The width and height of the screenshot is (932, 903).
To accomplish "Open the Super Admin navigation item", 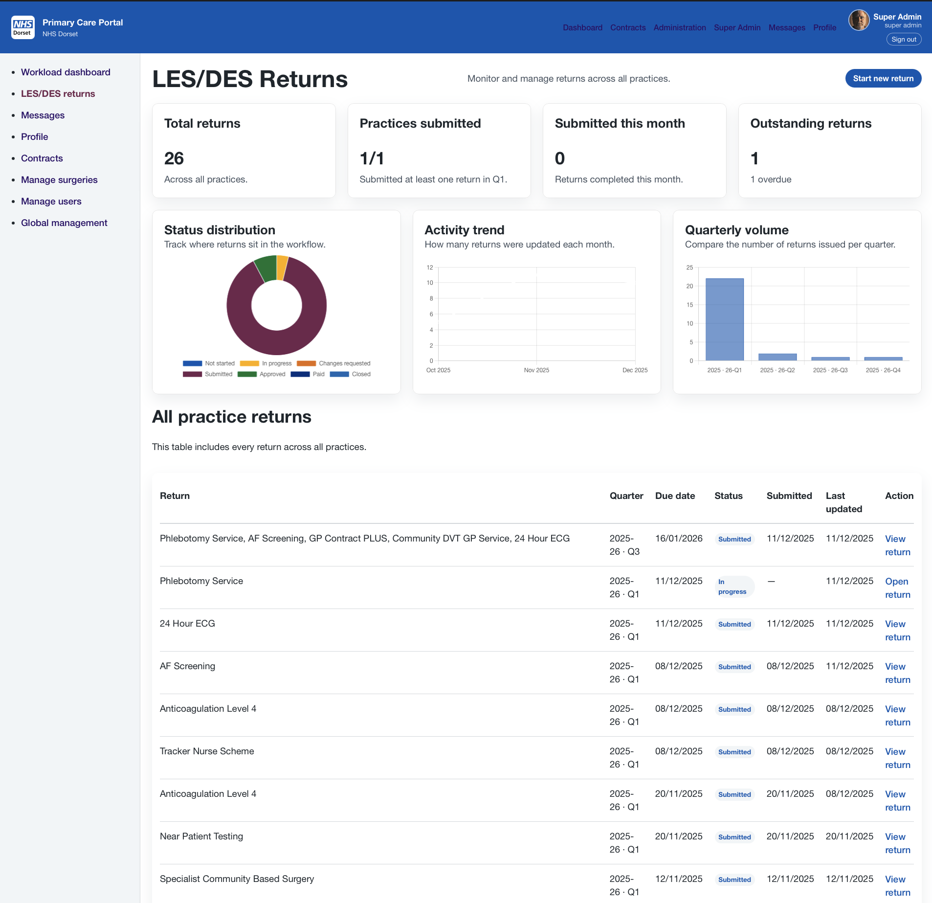I will click(x=737, y=28).
